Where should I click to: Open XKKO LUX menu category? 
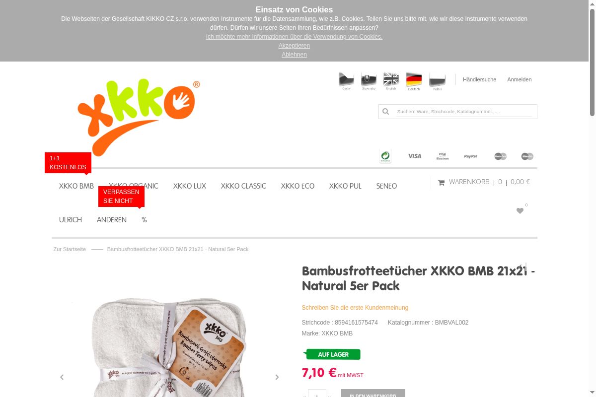click(x=190, y=186)
